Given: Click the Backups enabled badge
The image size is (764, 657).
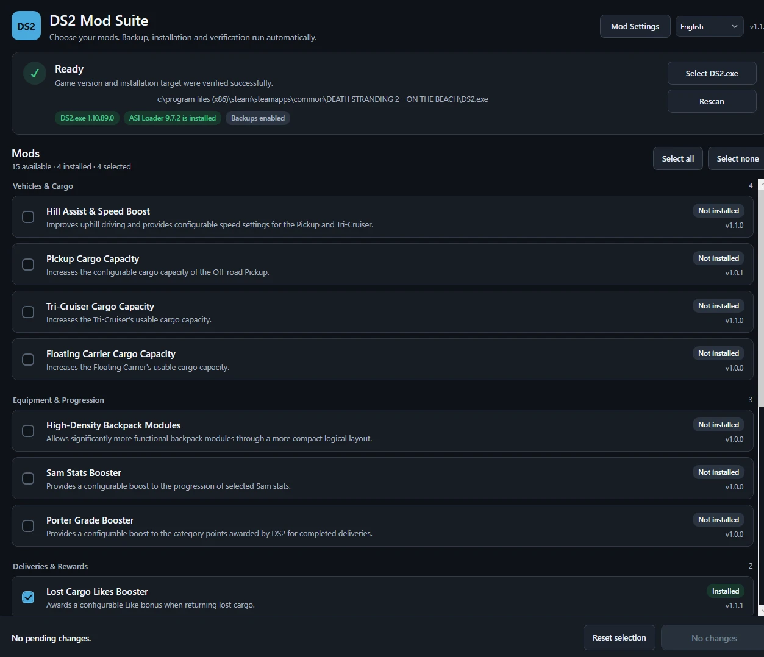Looking at the screenshot, I should coord(258,118).
